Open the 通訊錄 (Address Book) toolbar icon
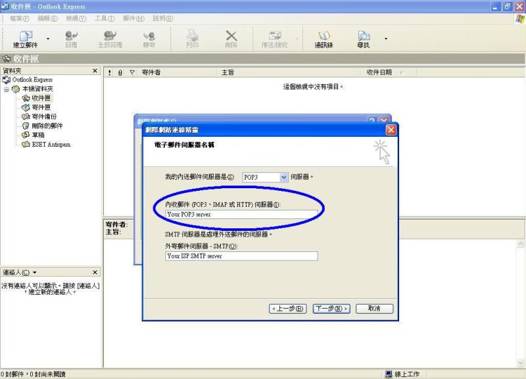The height and width of the screenshot is (379, 526). (x=323, y=39)
